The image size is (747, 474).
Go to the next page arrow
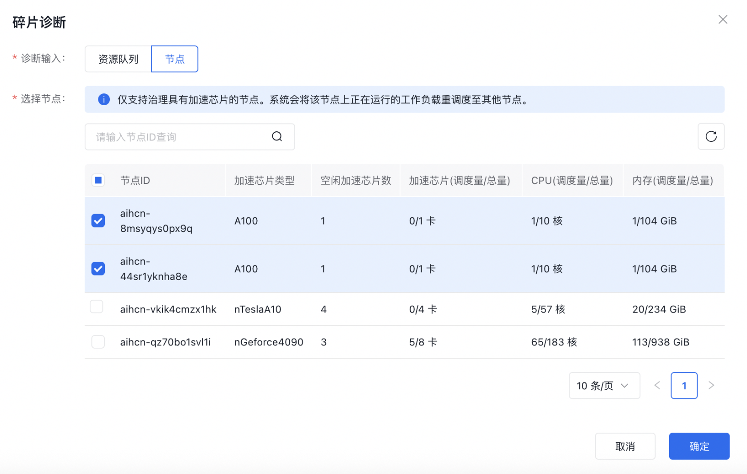(711, 386)
